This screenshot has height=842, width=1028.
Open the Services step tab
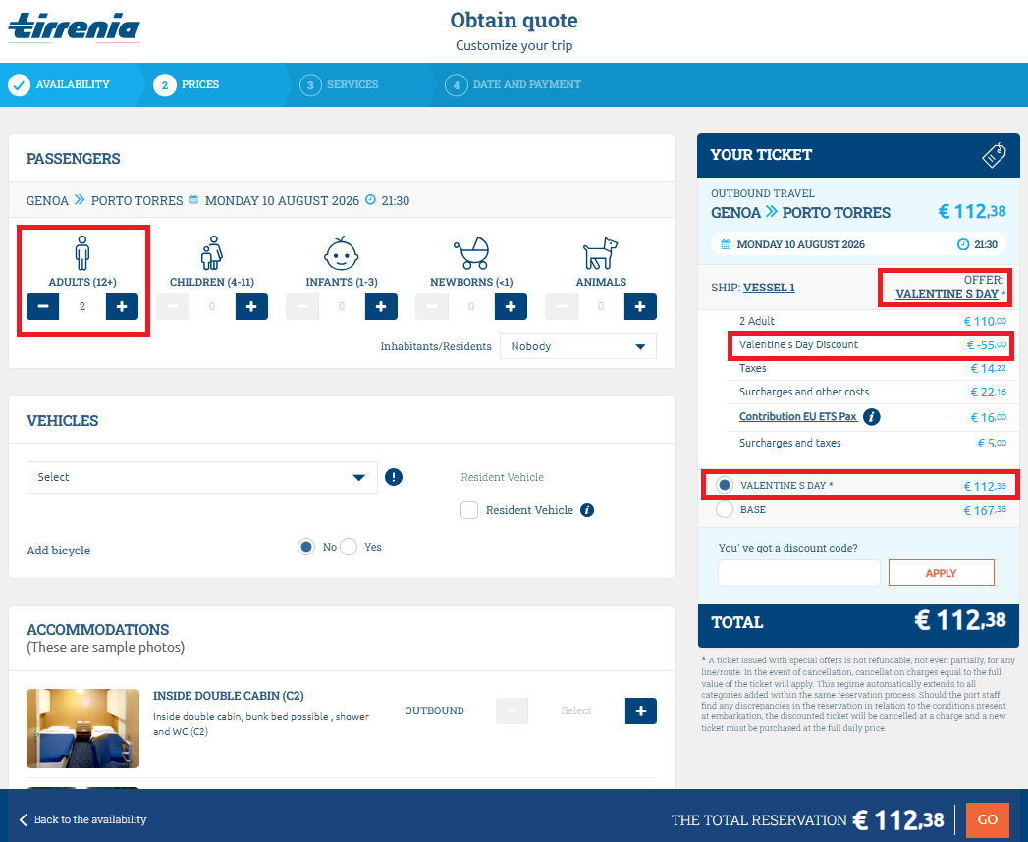point(340,84)
